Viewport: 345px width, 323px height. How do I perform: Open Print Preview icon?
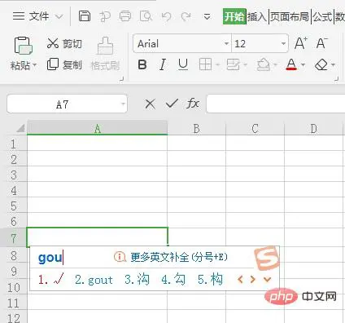pyautogui.click(x=146, y=16)
